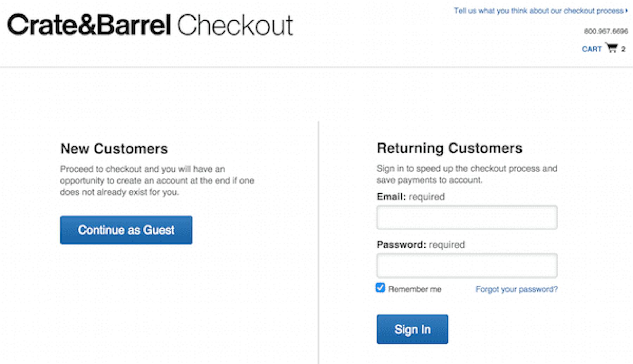Click the shopping cart icon

coord(611,47)
